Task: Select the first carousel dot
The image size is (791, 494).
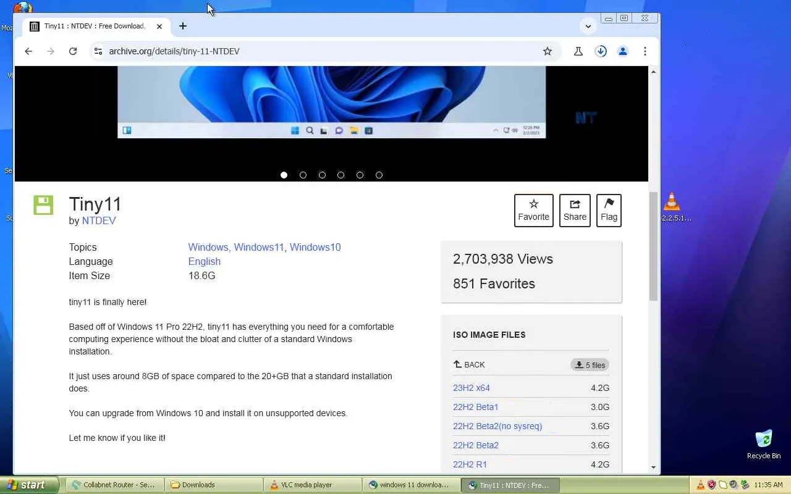Action: [x=284, y=175]
